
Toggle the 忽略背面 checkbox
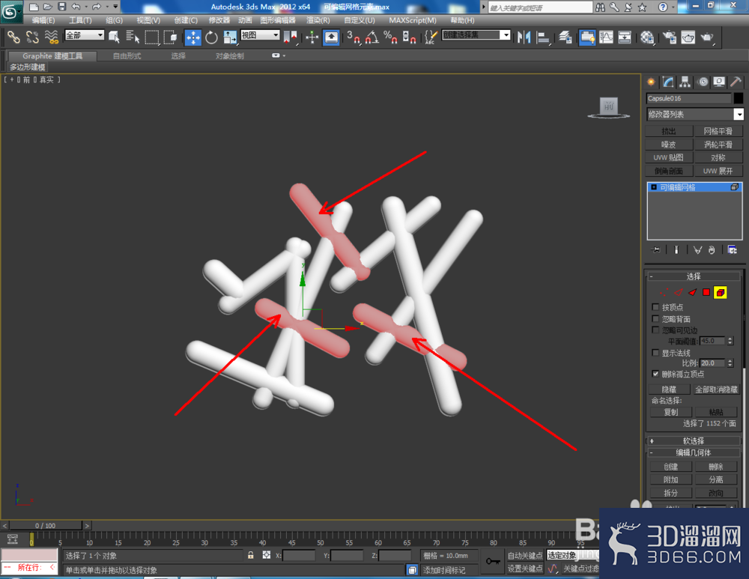[655, 318]
